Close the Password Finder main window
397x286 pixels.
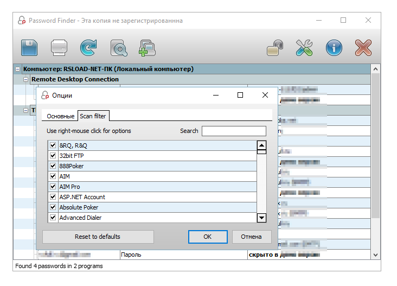pos(368,20)
